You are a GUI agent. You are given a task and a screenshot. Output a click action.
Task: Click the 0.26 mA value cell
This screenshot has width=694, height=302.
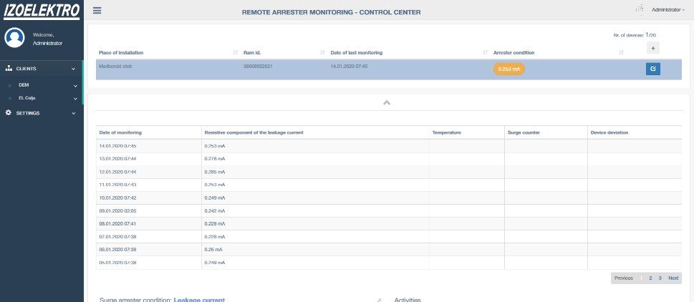tap(315, 249)
